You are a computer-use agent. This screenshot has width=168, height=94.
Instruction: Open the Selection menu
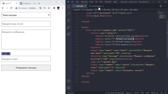click(84, 2)
